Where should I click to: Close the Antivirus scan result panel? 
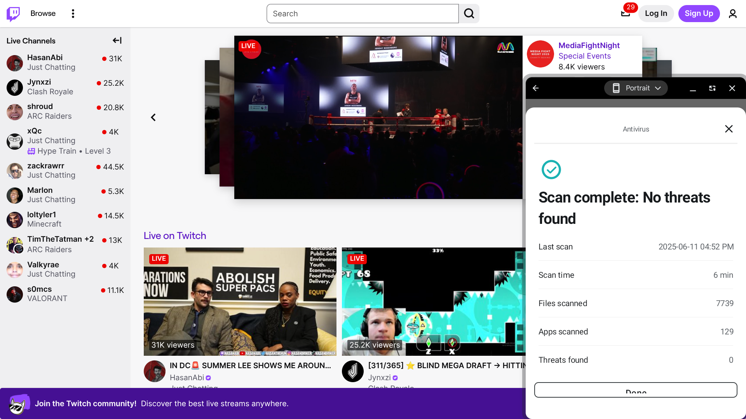(729, 129)
